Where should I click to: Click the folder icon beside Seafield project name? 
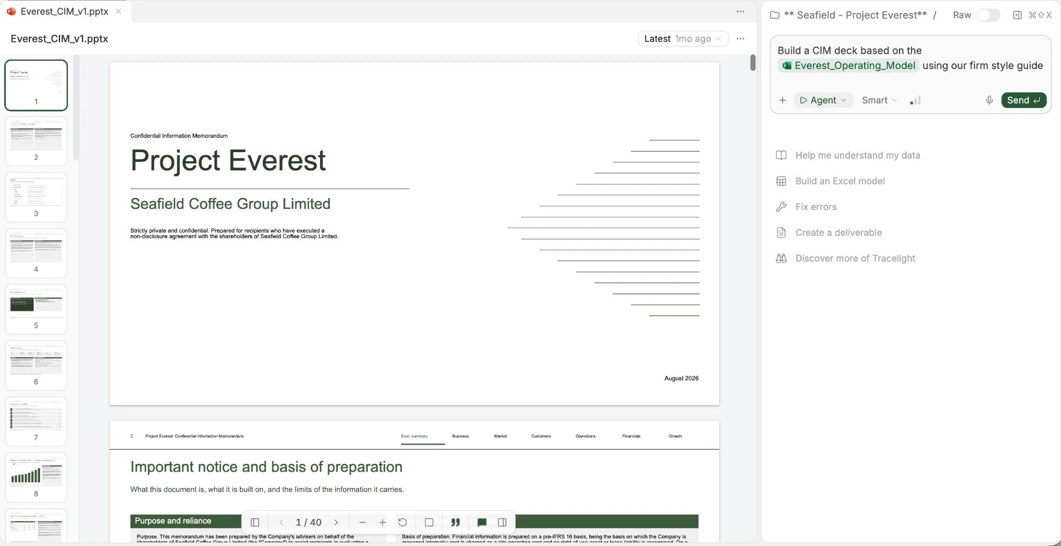tap(775, 15)
